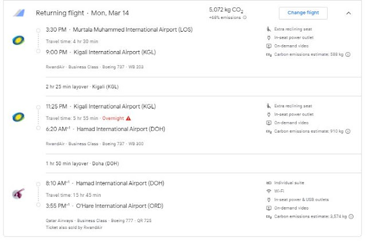
Task: Click the info icon next to 588 kg estimate
Action: [x=348, y=55]
